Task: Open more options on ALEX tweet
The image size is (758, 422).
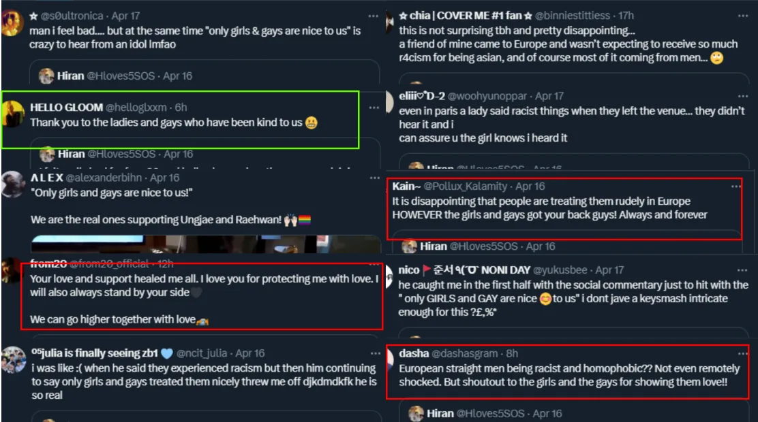Action: (x=375, y=178)
